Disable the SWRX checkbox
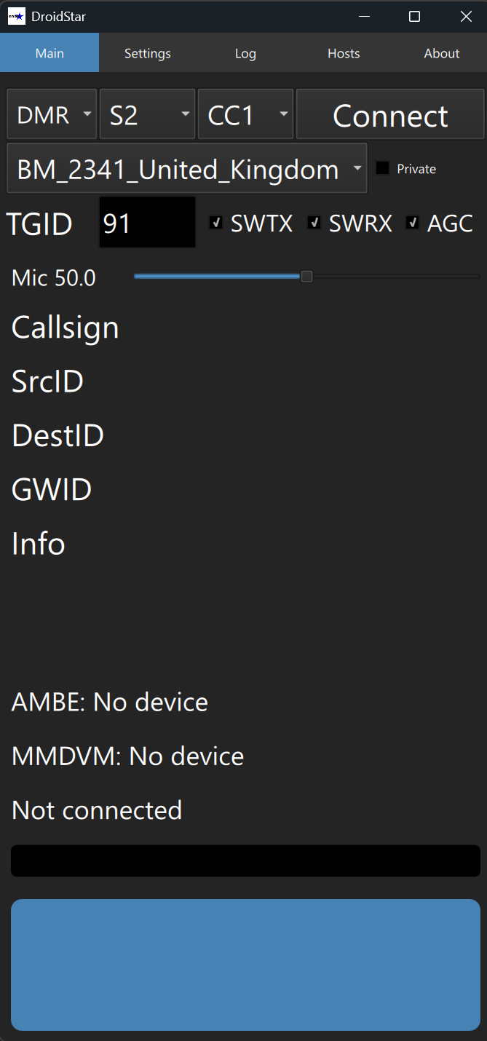Viewport: 487px width, 1041px height. (x=314, y=223)
